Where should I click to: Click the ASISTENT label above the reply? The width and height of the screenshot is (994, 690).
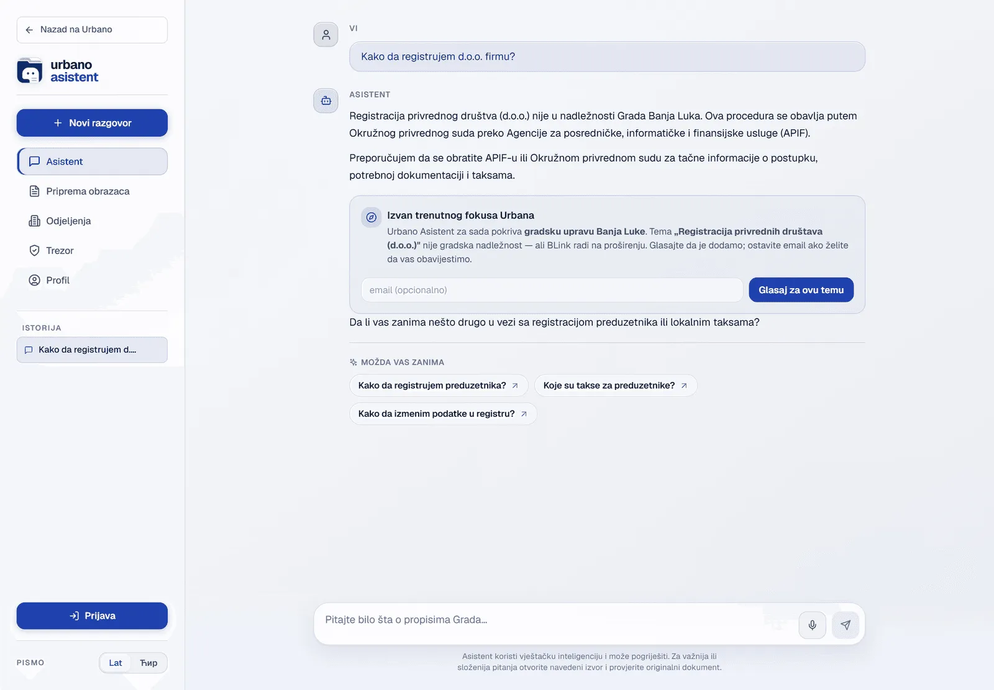[x=370, y=94]
